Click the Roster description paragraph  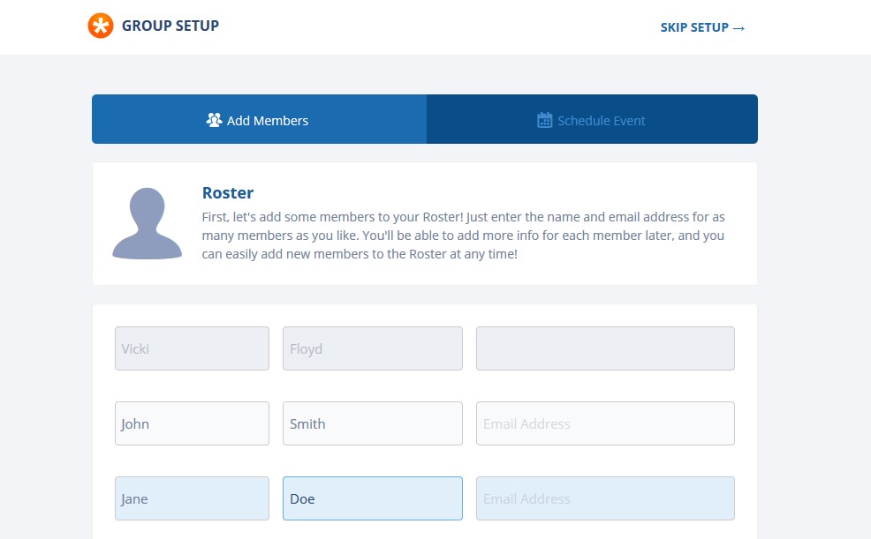(x=463, y=236)
